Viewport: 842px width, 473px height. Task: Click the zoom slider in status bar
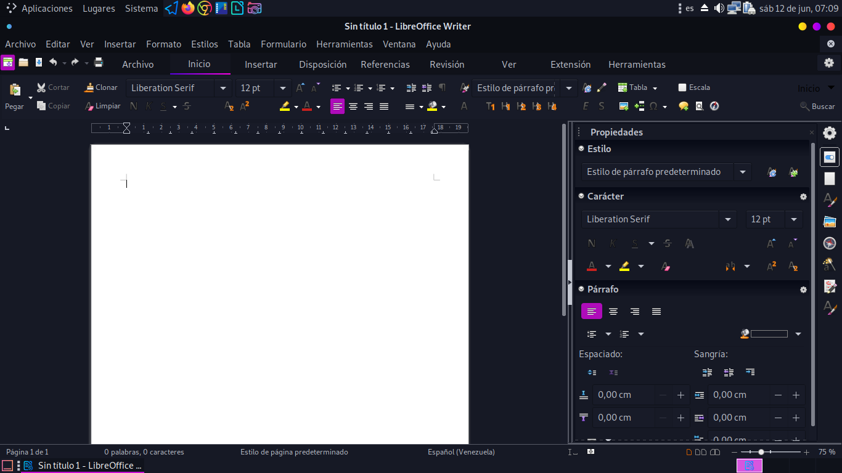click(762, 452)
